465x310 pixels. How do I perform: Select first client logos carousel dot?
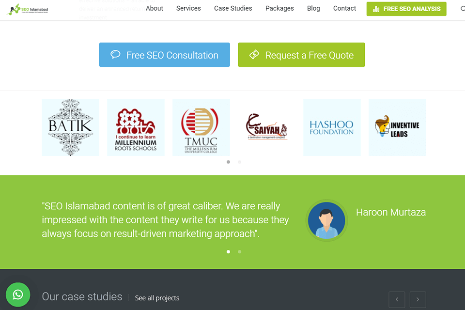point(228,162)
